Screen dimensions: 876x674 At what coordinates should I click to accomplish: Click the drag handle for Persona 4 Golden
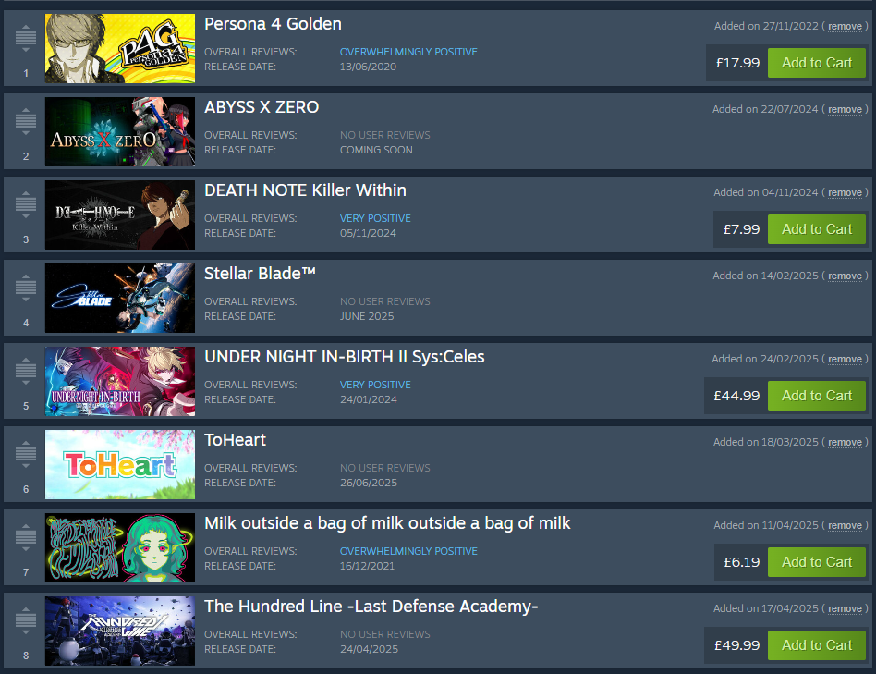click(26, 37)
